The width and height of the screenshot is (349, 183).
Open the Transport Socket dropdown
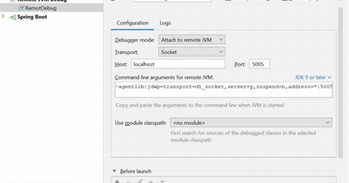pyautogui.click(x=192, y=52)
